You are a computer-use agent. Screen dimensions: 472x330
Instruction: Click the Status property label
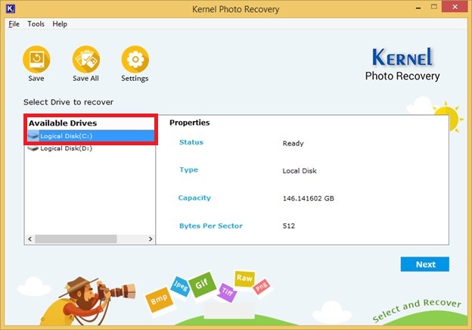pyautogui.click(x=191, y=142)
